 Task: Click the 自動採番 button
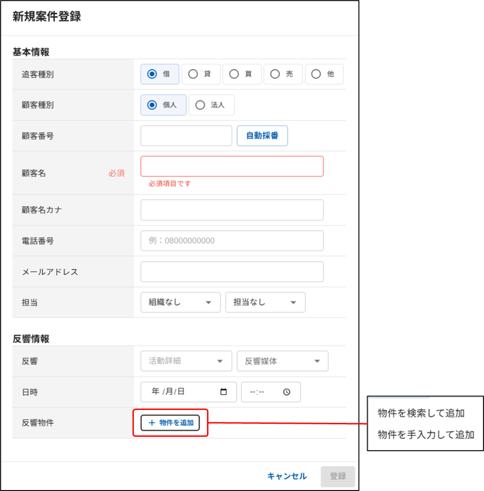click(x=262, y=136)
